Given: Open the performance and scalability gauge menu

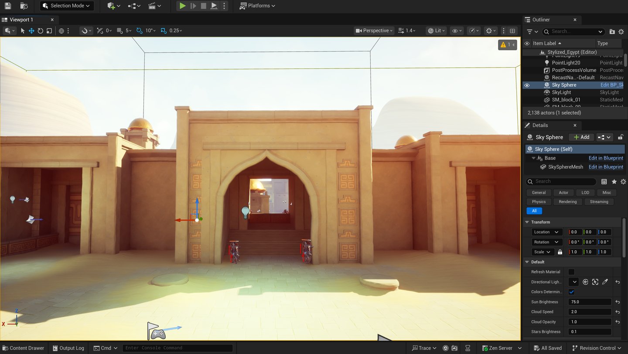Looking at the screenshot, I should (473, 31).
